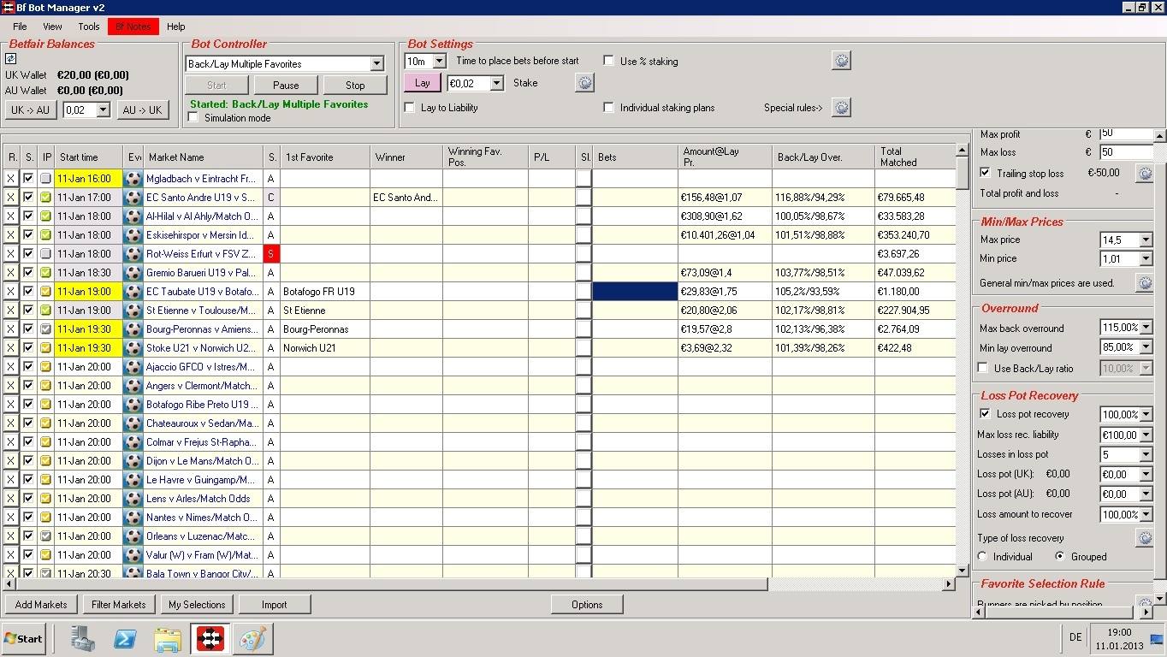This screenshot has width=1167, height=657.
Task: Toggle the Lay bet type button
Action: coord(422,83)
